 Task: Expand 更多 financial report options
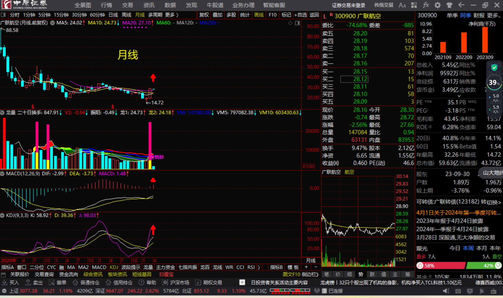pyautogui.click(x=494, y=15)
